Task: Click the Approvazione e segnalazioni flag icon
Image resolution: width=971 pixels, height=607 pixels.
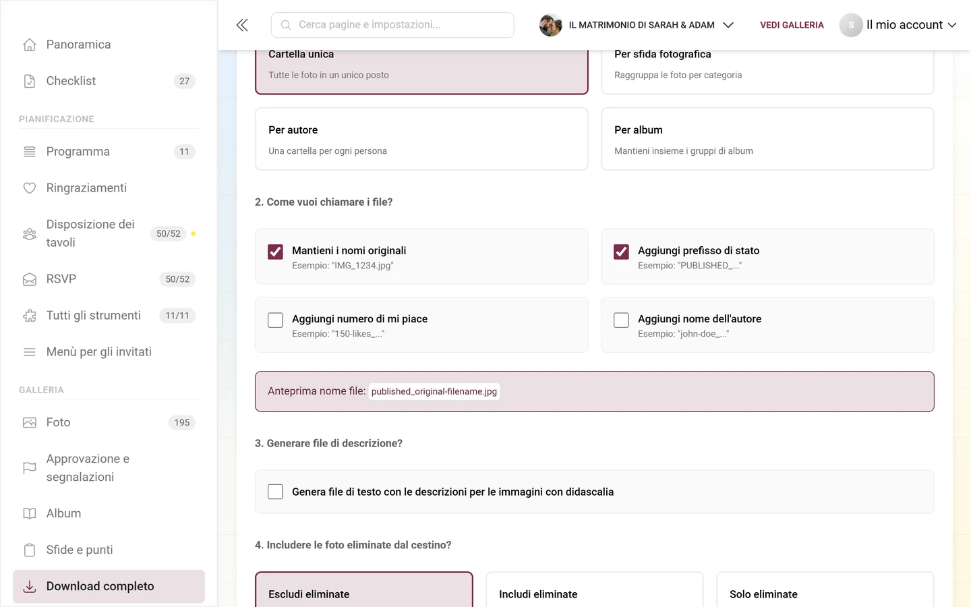Action: tap(30, 468)
